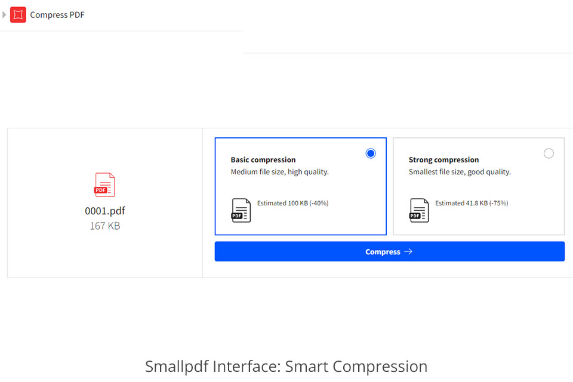This screenshot has height=382, width=573.
Task: Click the Smallpdf Interface: Smart Compression caption
Action: pyautogui.click(x=286, y=366)
